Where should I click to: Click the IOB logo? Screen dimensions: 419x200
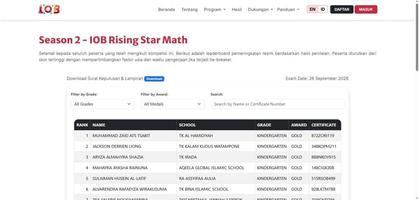pos(49,9)
